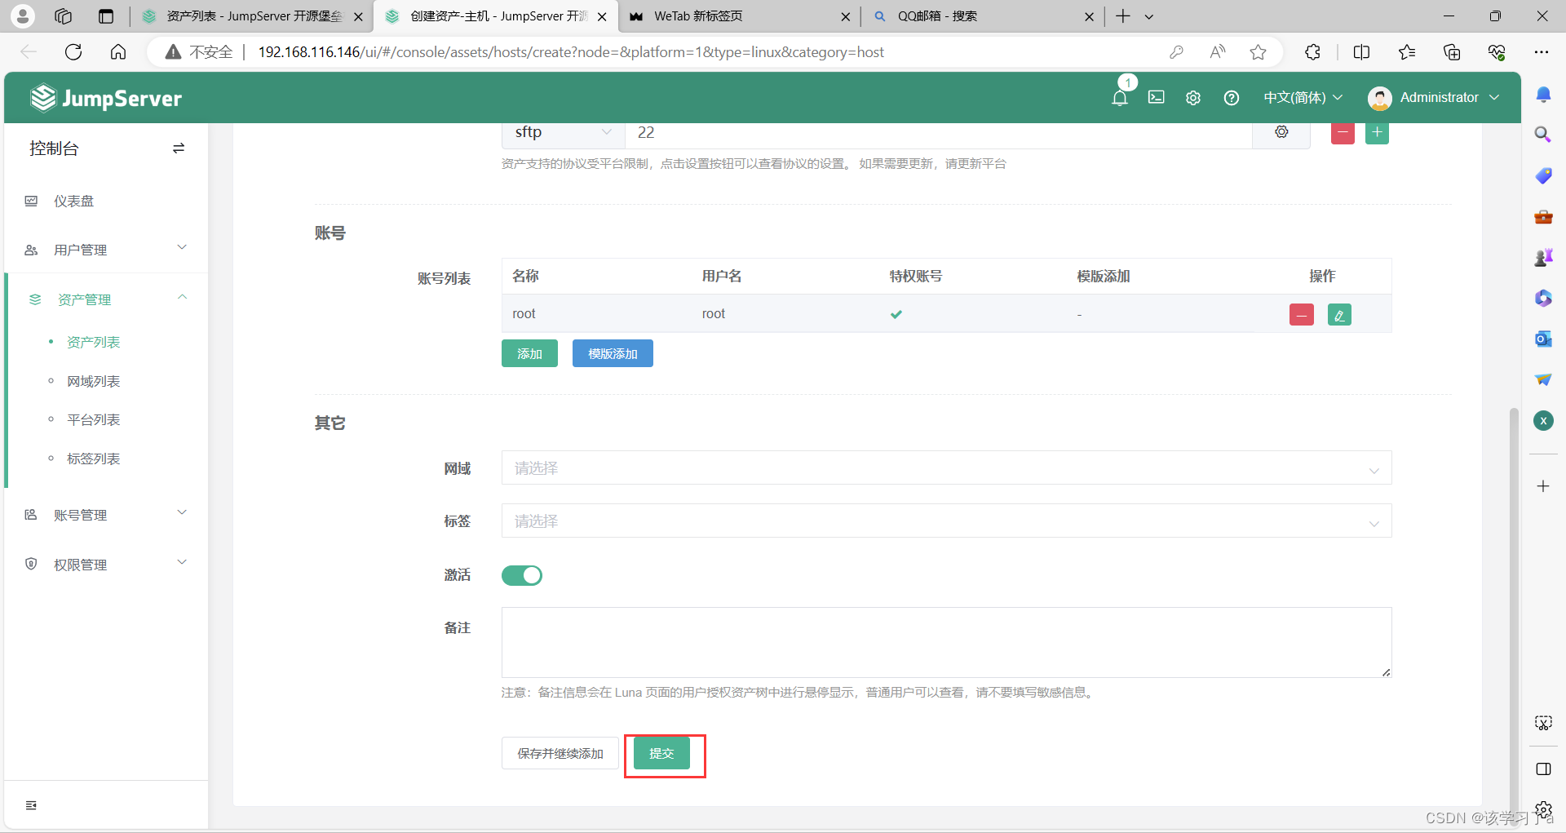Open the browser extensions icon
This screenshot has width=1566, height=833.
(x=1312, y=52)
